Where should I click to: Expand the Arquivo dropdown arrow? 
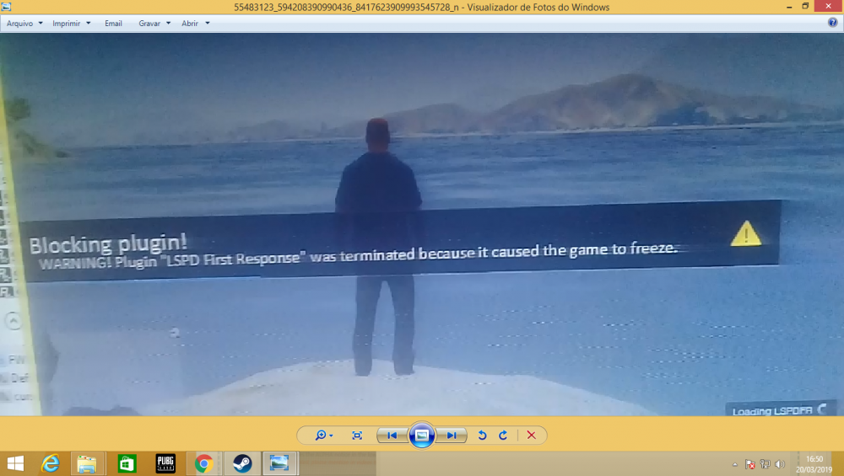click(x=41, y=24)
